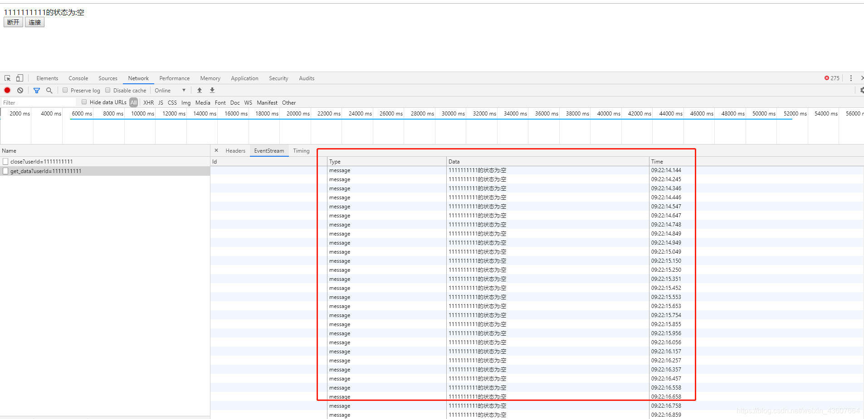864x419 pixels.
Task: Click the time cell 09:22:15.553
Action: 666,297
